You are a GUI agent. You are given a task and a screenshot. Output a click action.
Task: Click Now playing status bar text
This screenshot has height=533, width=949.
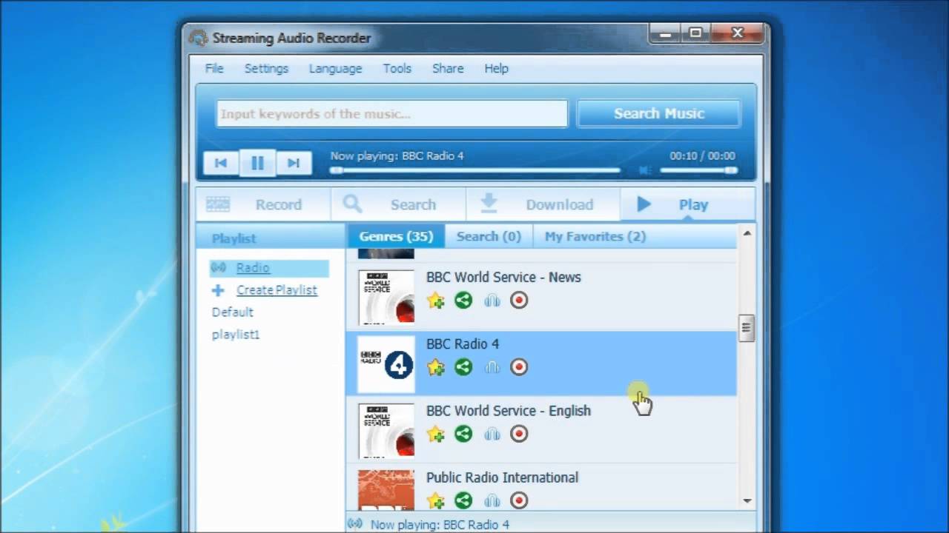pyautogui.click(x=440, y=524)
